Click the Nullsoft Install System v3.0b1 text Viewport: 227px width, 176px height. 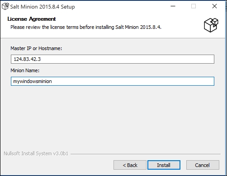point(36,153)
